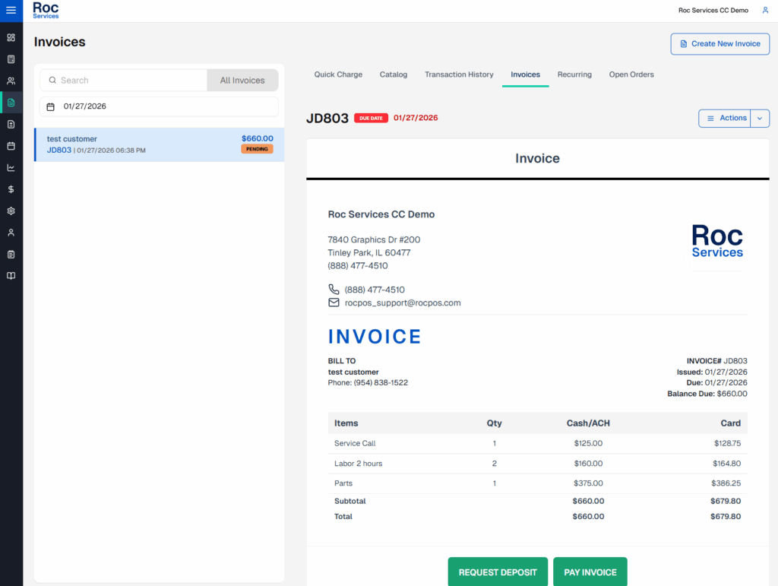The image size is (778, 586).
Task: Toggle the hamburger menu at top left
Action: click(11, 11)
